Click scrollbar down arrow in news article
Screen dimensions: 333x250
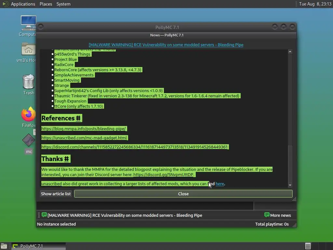point(290,185)
